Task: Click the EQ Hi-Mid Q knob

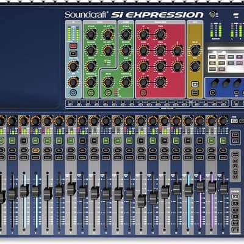Action: tap(177, 50)
